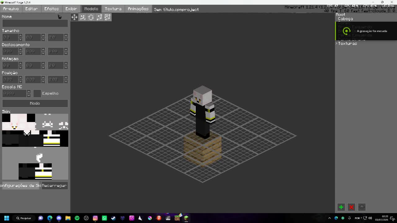Viewport: 397px width, 223px height.
Task: Select the Cabeça item in the tree
Action: [345, 19]
